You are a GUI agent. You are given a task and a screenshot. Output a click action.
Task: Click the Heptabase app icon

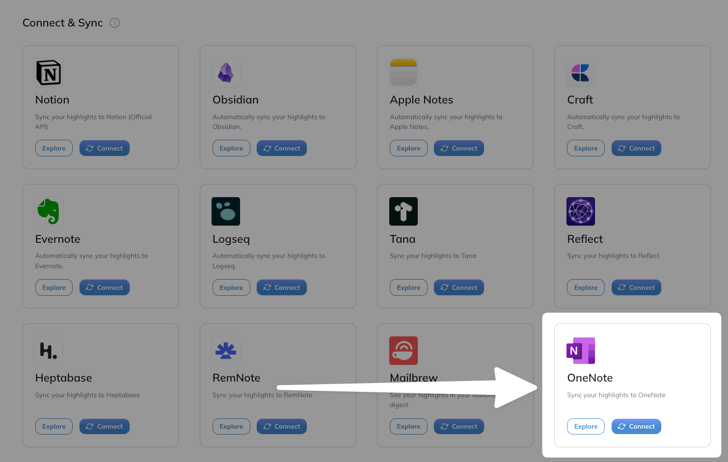coord(49,350)
